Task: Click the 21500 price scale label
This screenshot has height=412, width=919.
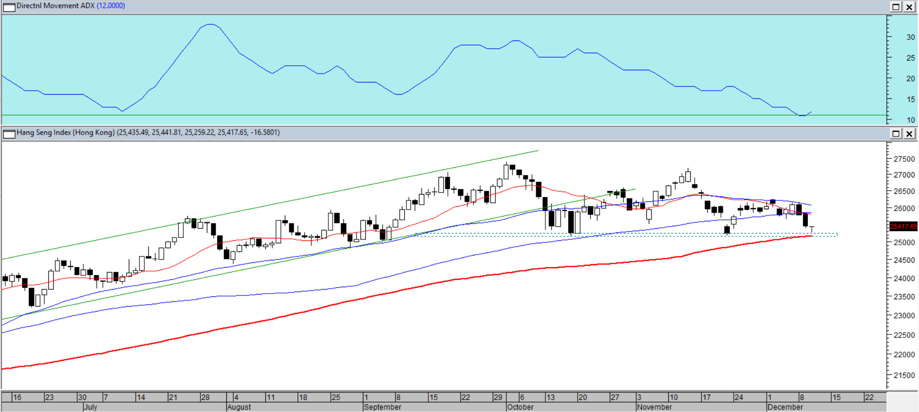Action: point(904,375)
